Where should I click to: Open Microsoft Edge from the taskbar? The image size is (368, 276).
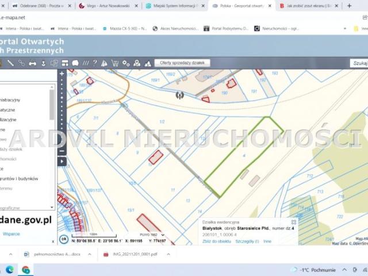[x=10, y=270]
